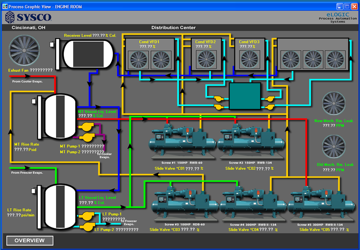Toggle LT Pump-2 running state

click(x=89, y=227)
